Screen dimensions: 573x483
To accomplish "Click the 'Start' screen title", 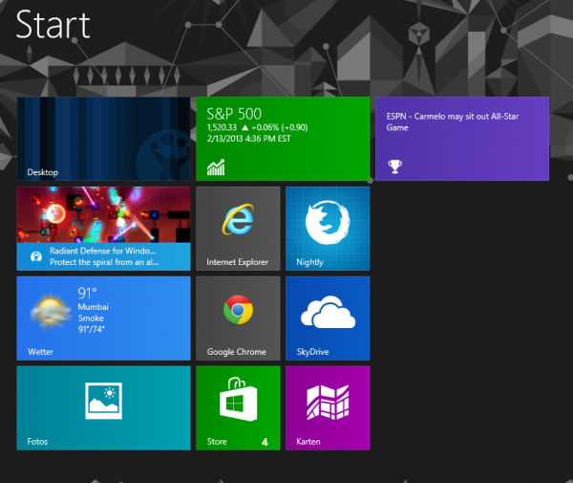I will [53, 25].
